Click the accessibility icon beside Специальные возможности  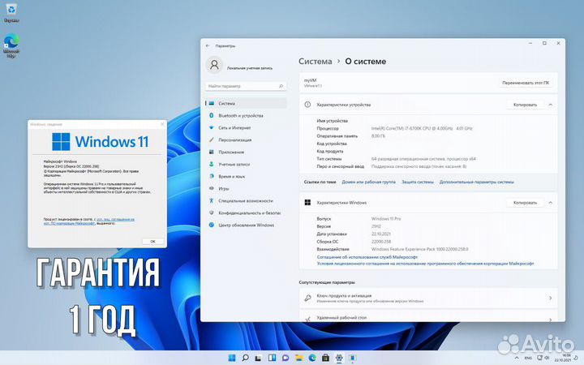pos(211,201)
